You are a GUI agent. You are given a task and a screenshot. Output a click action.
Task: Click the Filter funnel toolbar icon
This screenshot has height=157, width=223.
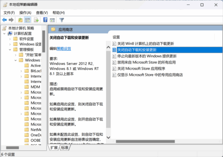tap(62, 20)
